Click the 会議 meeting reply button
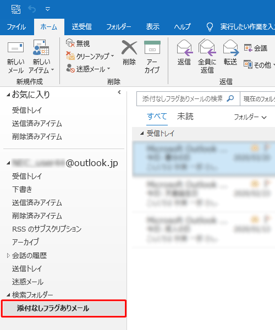Viewport: 275px width, 330px height. [x=256, y=48]
